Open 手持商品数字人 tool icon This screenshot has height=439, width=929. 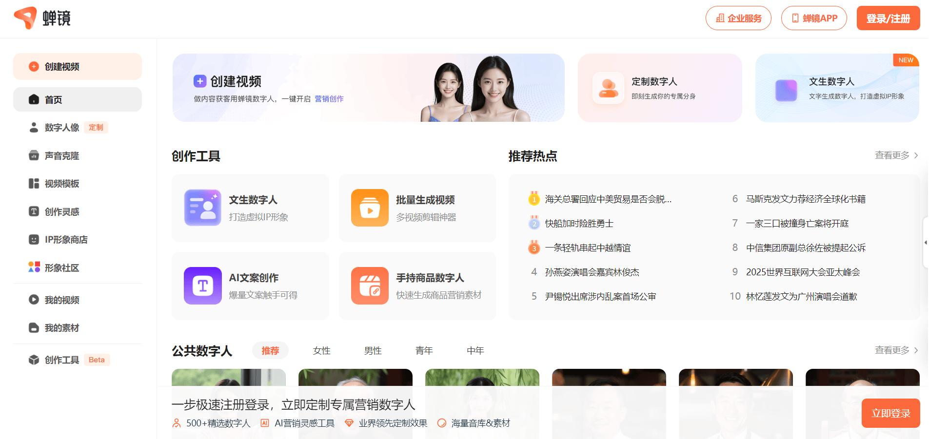[370, 286]
